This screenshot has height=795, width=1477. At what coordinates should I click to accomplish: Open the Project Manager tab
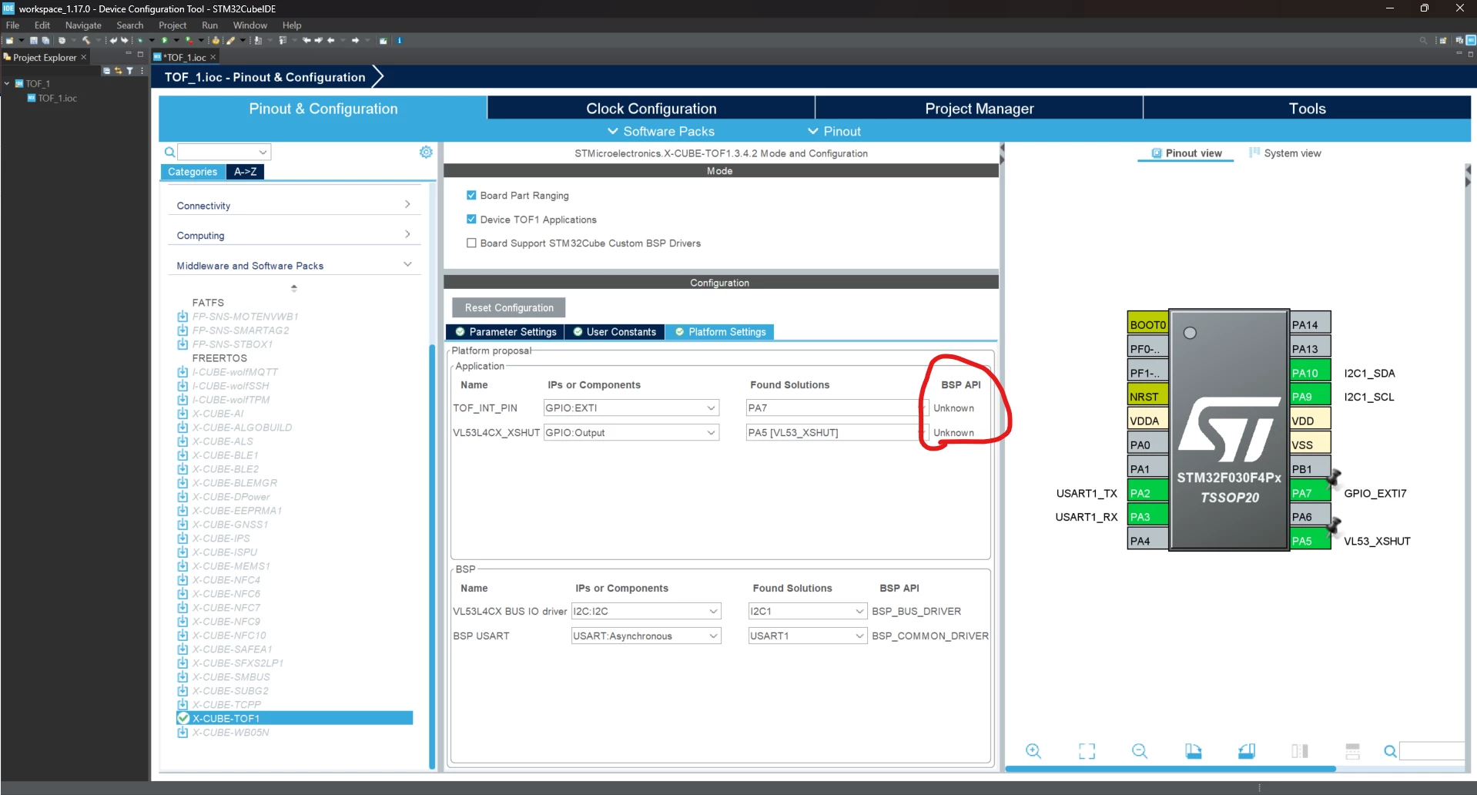coord(979,109)
